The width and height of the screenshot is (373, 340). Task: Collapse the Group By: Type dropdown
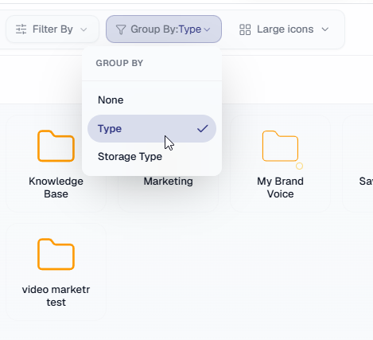164,29
